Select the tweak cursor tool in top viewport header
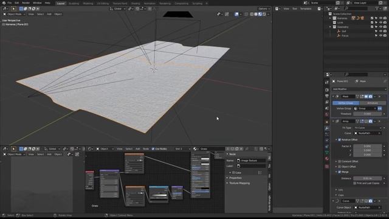389x219 pixels. 13,9
